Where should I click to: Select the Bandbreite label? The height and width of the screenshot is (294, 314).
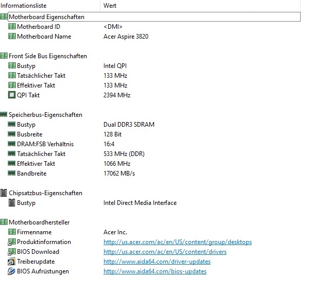click(x=31, y=174)
